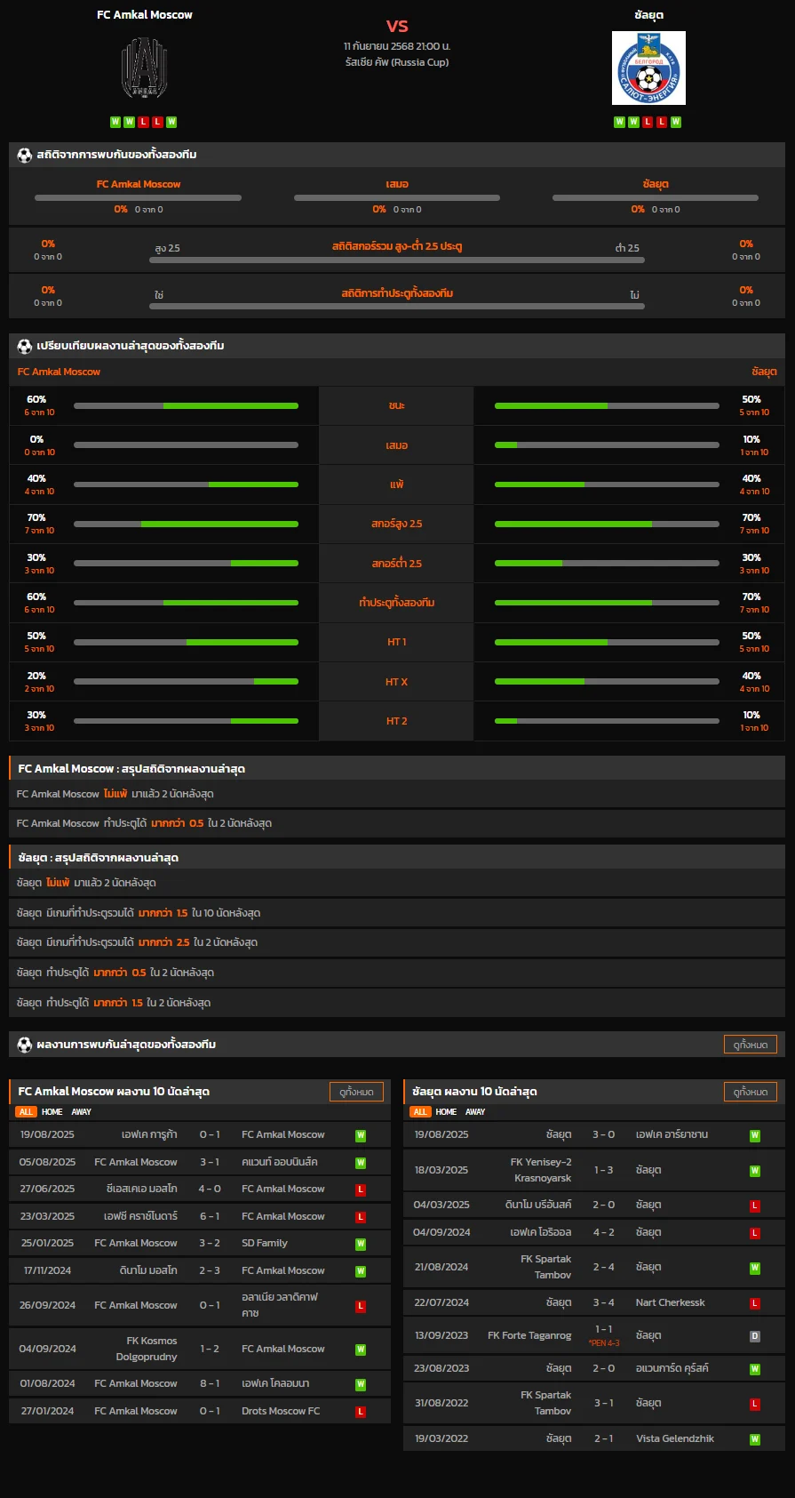Click FC Amkal Moscow's 60% win progress bar
The width and height of the screenshot is (795, 1498).
pos(186,406)
